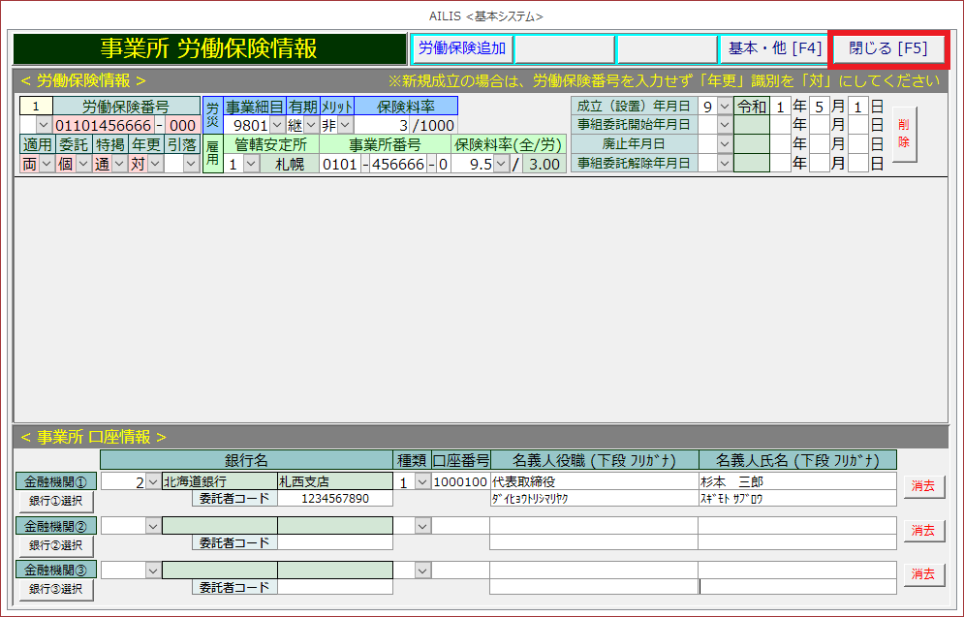
Task: Clear 金融機関① row with 消去
Action: tap(923, 486)
